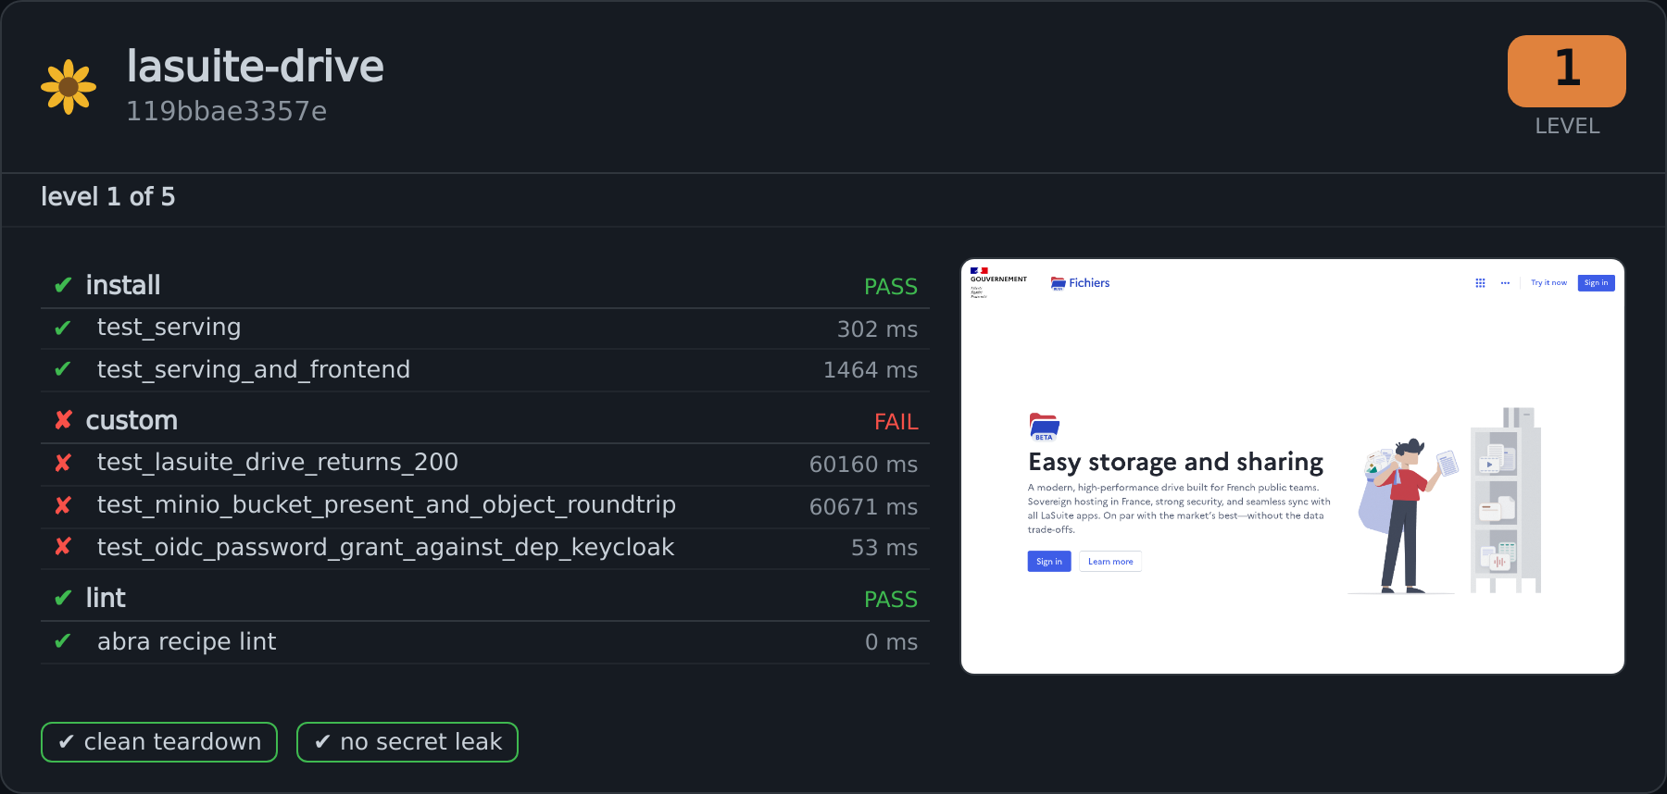Viewport: 1667px width, 794px height.
Task: Collapse the lint section header
Action: pyautogui.click(x=485, y=598)
